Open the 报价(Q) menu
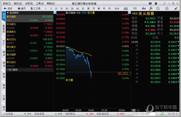This screenshot has height=117, width=181. [x=18, y=3]
